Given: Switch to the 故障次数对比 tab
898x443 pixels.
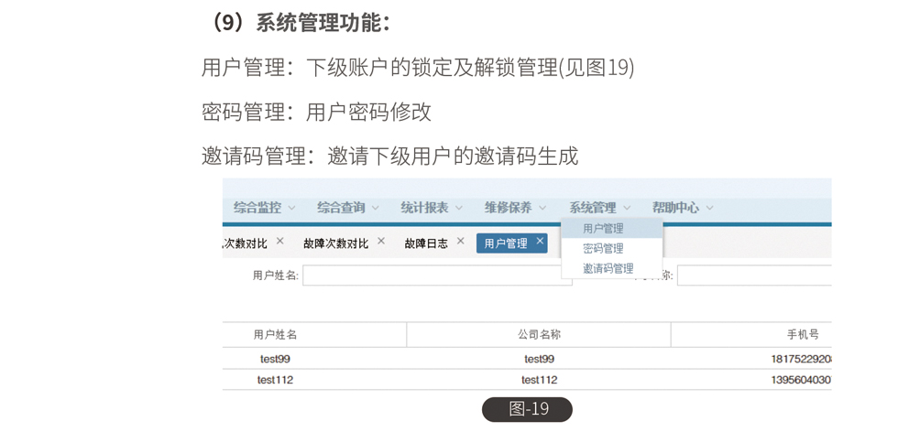Looking at the screenshot, I should [335, 243].
